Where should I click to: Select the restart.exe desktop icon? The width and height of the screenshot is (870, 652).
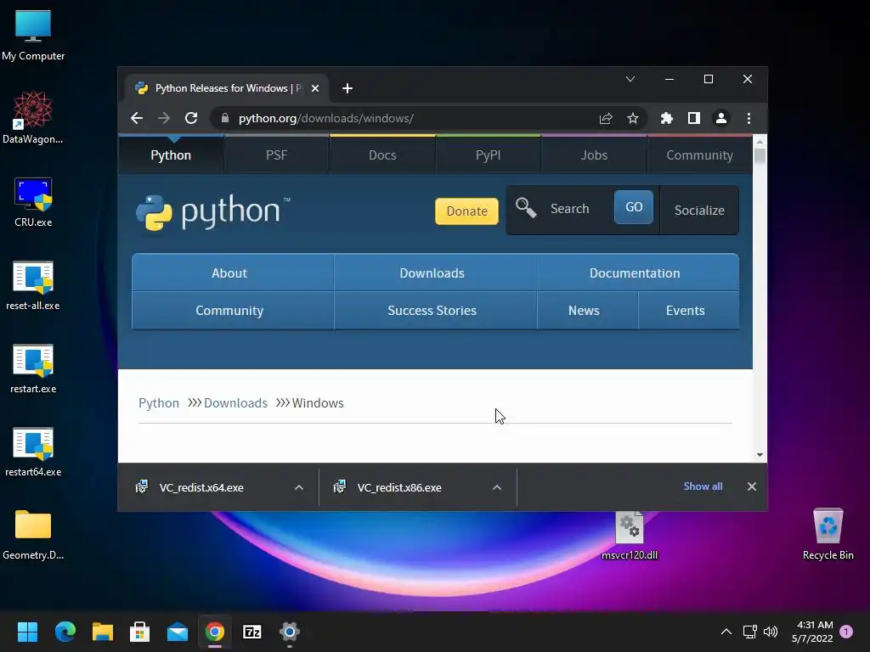click(x=33, y=368)
